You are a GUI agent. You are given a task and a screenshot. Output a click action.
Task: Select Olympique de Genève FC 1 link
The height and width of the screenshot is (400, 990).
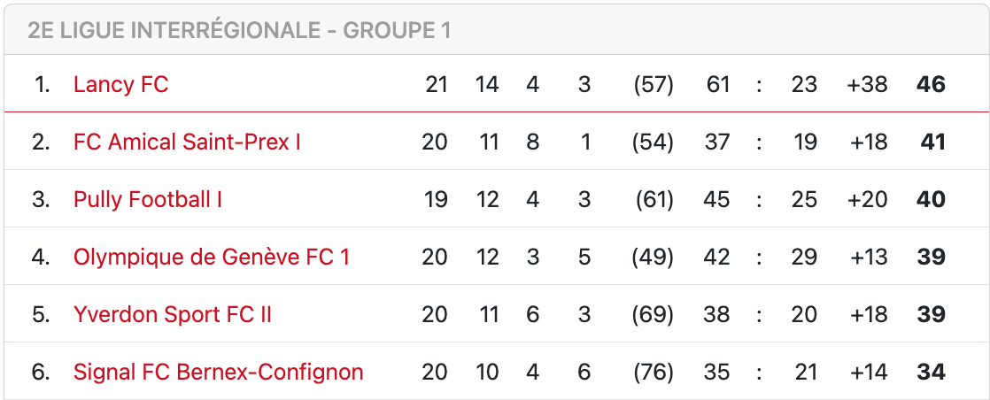[212, 258]
